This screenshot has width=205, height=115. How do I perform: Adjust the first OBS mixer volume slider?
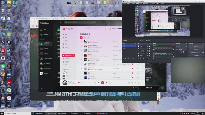(x=165, y=50)
